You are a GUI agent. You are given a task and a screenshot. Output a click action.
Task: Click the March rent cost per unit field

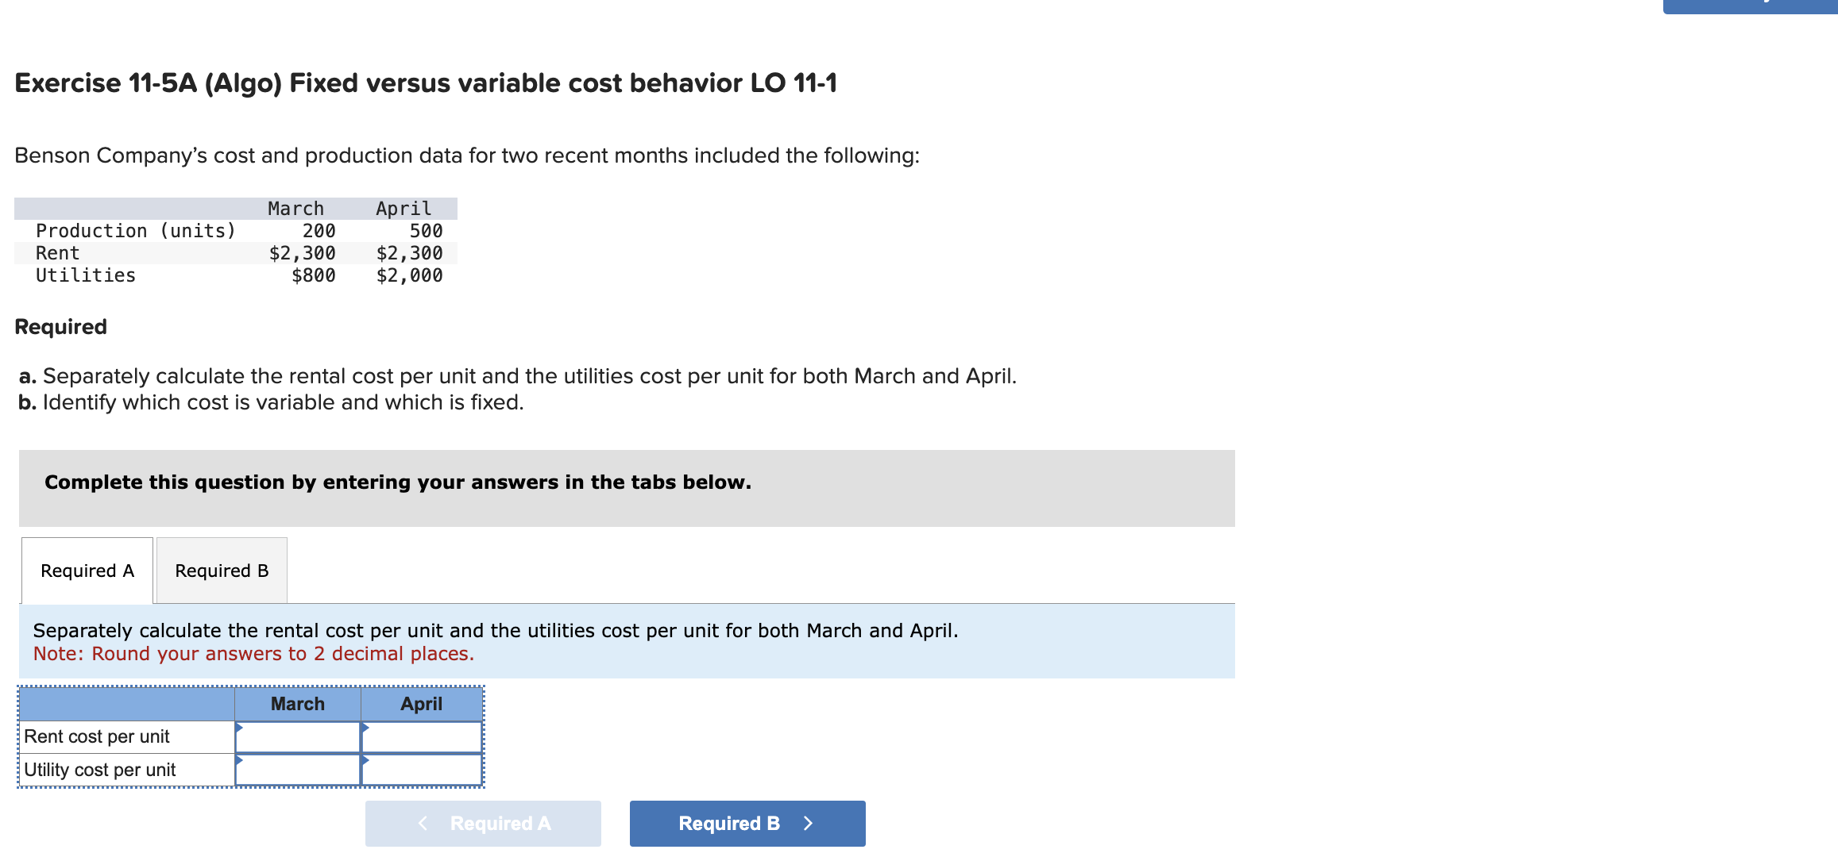point(299,737)
